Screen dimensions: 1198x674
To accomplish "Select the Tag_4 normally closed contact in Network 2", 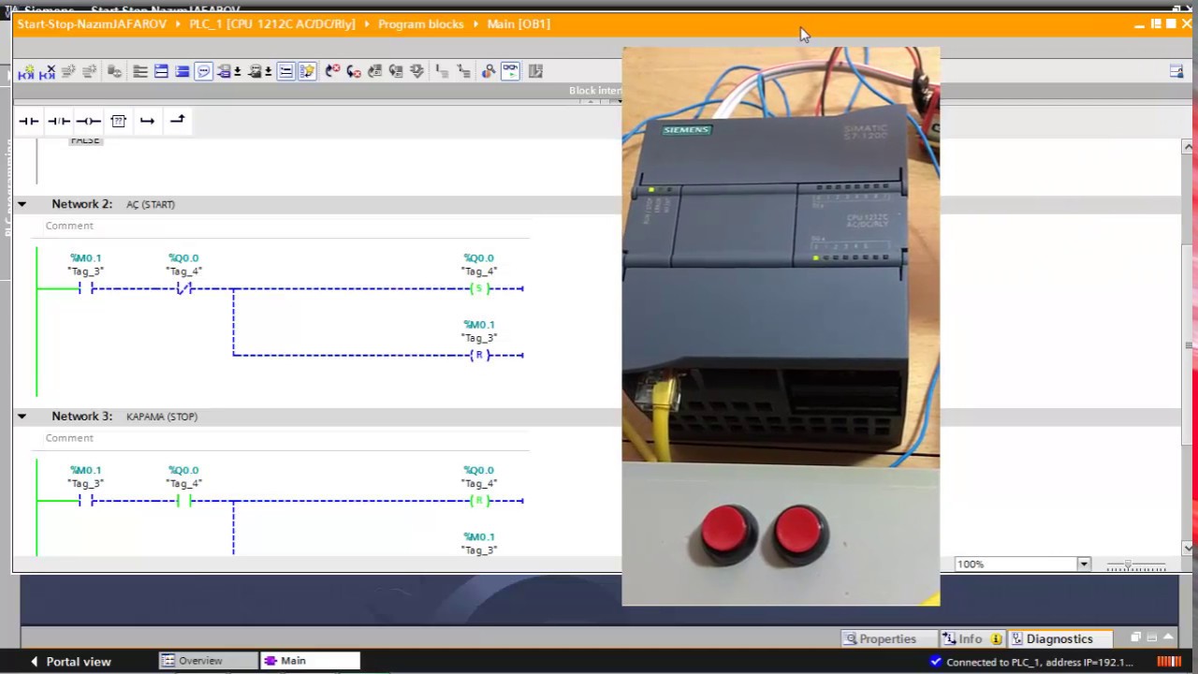I will [x=183, y=288].
